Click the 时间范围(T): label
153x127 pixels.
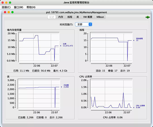[66, 24]
